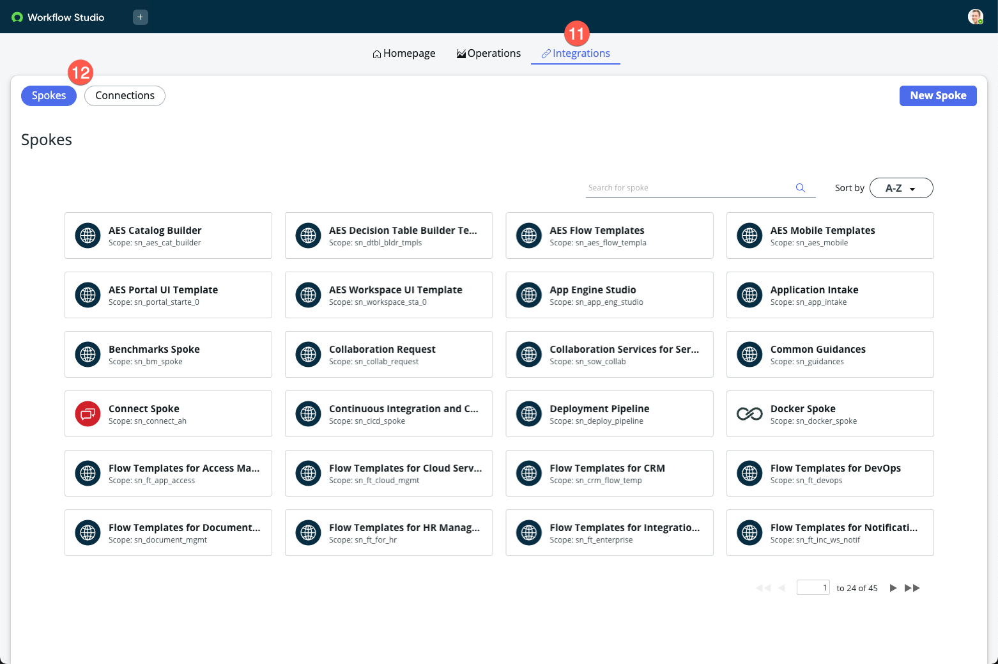The height and width of the screenshot is (664, 998).
Task: Click the AES Portal UI Template globe icon
Action: (88, 295)
